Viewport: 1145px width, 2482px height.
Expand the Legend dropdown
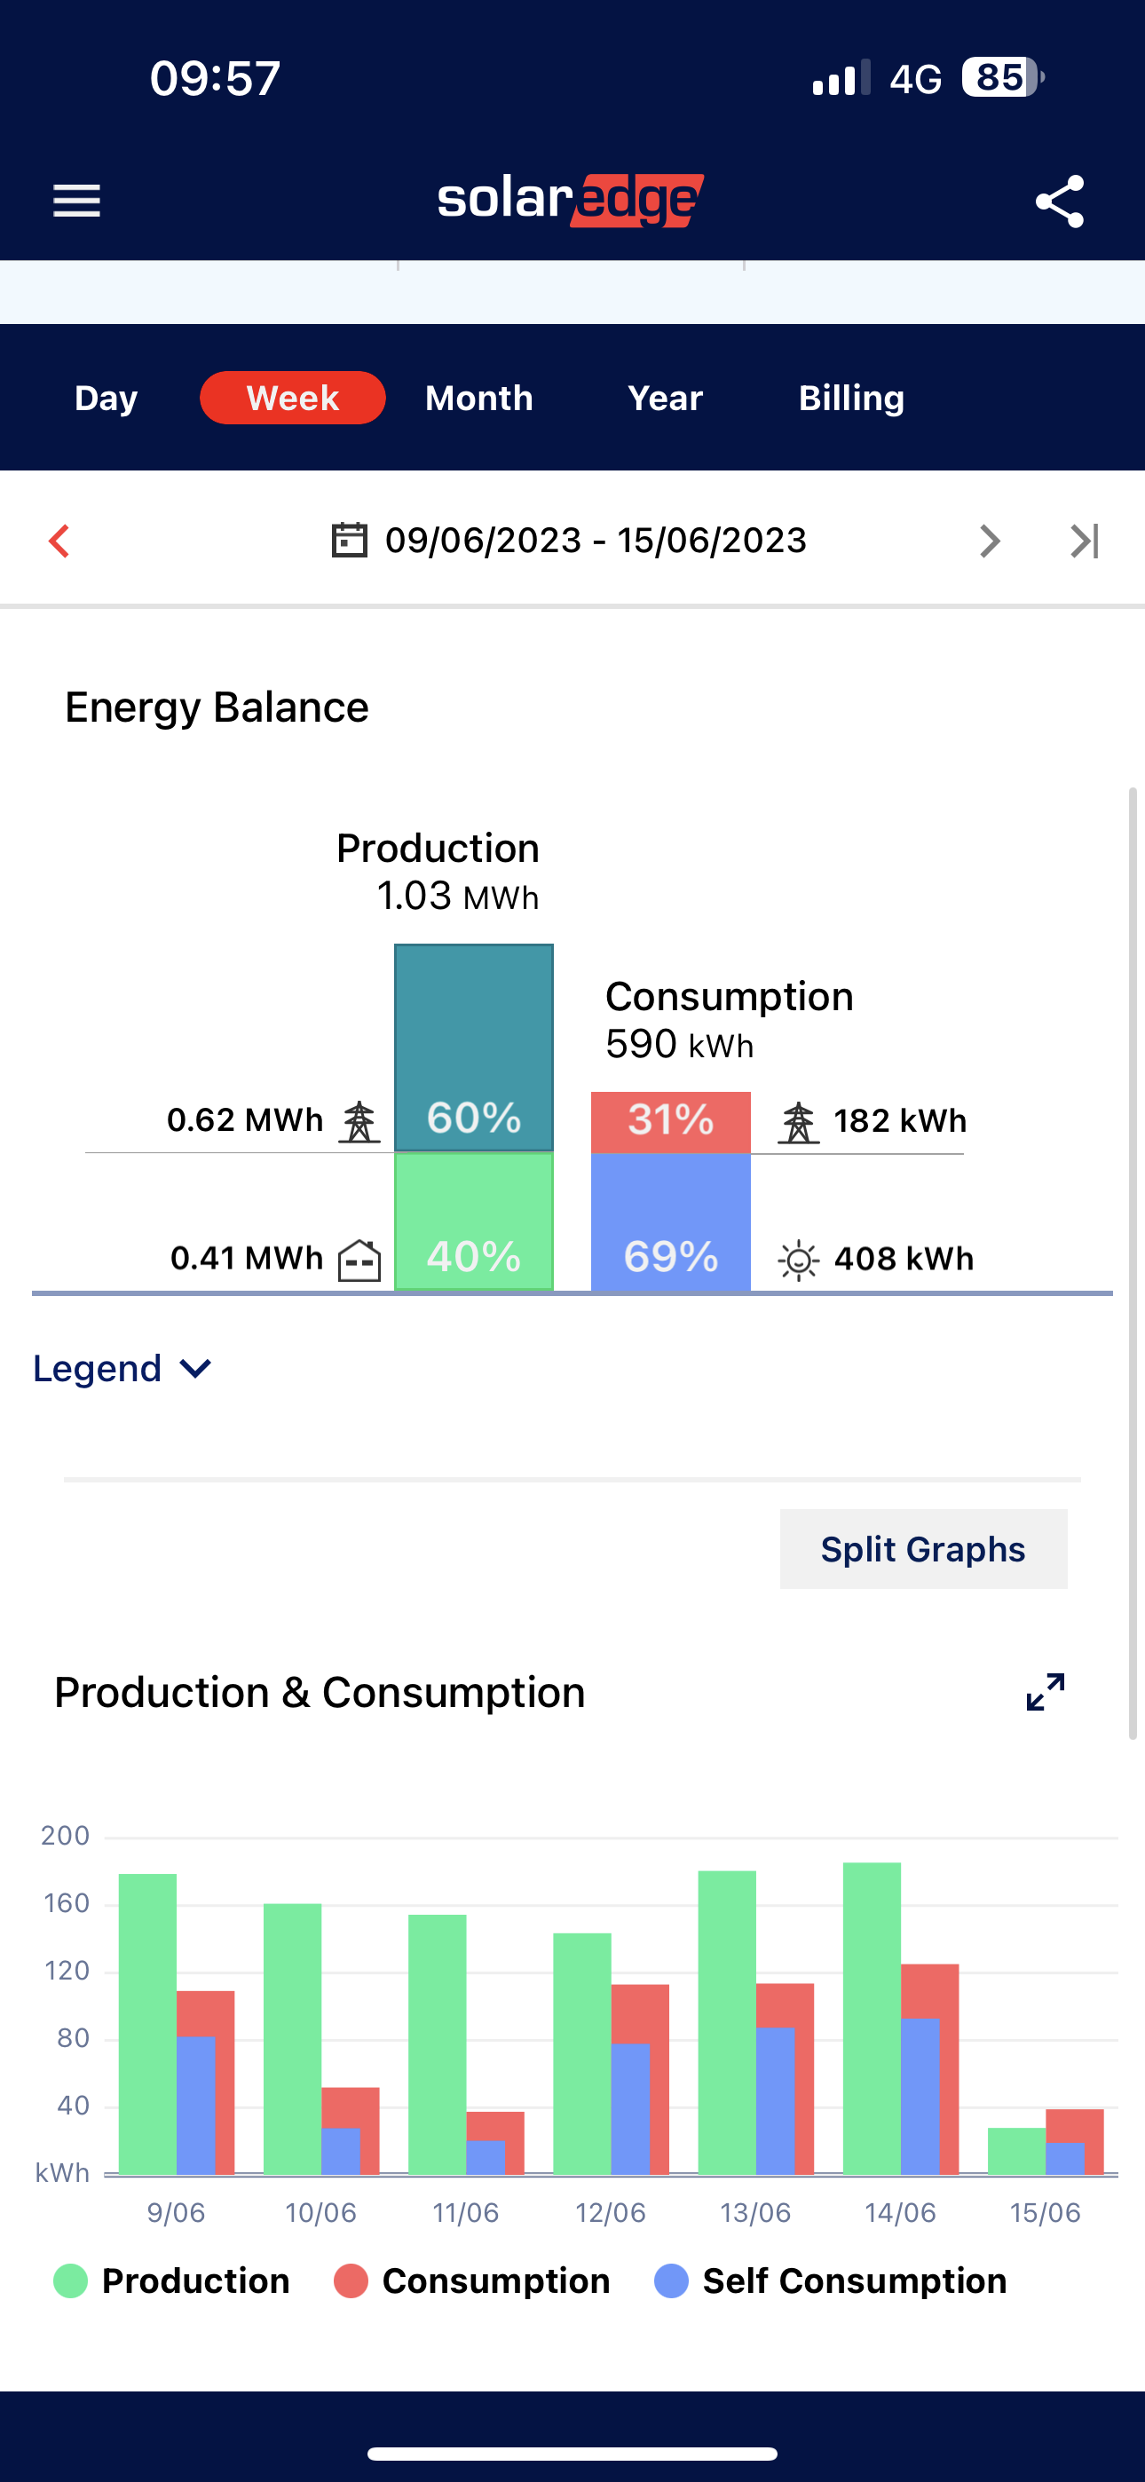point(122,1368)
